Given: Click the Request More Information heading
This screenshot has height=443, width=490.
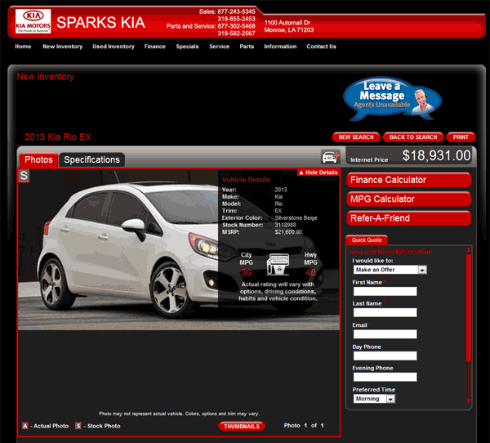Looking at the screenshot, I should tap(390, 252).
